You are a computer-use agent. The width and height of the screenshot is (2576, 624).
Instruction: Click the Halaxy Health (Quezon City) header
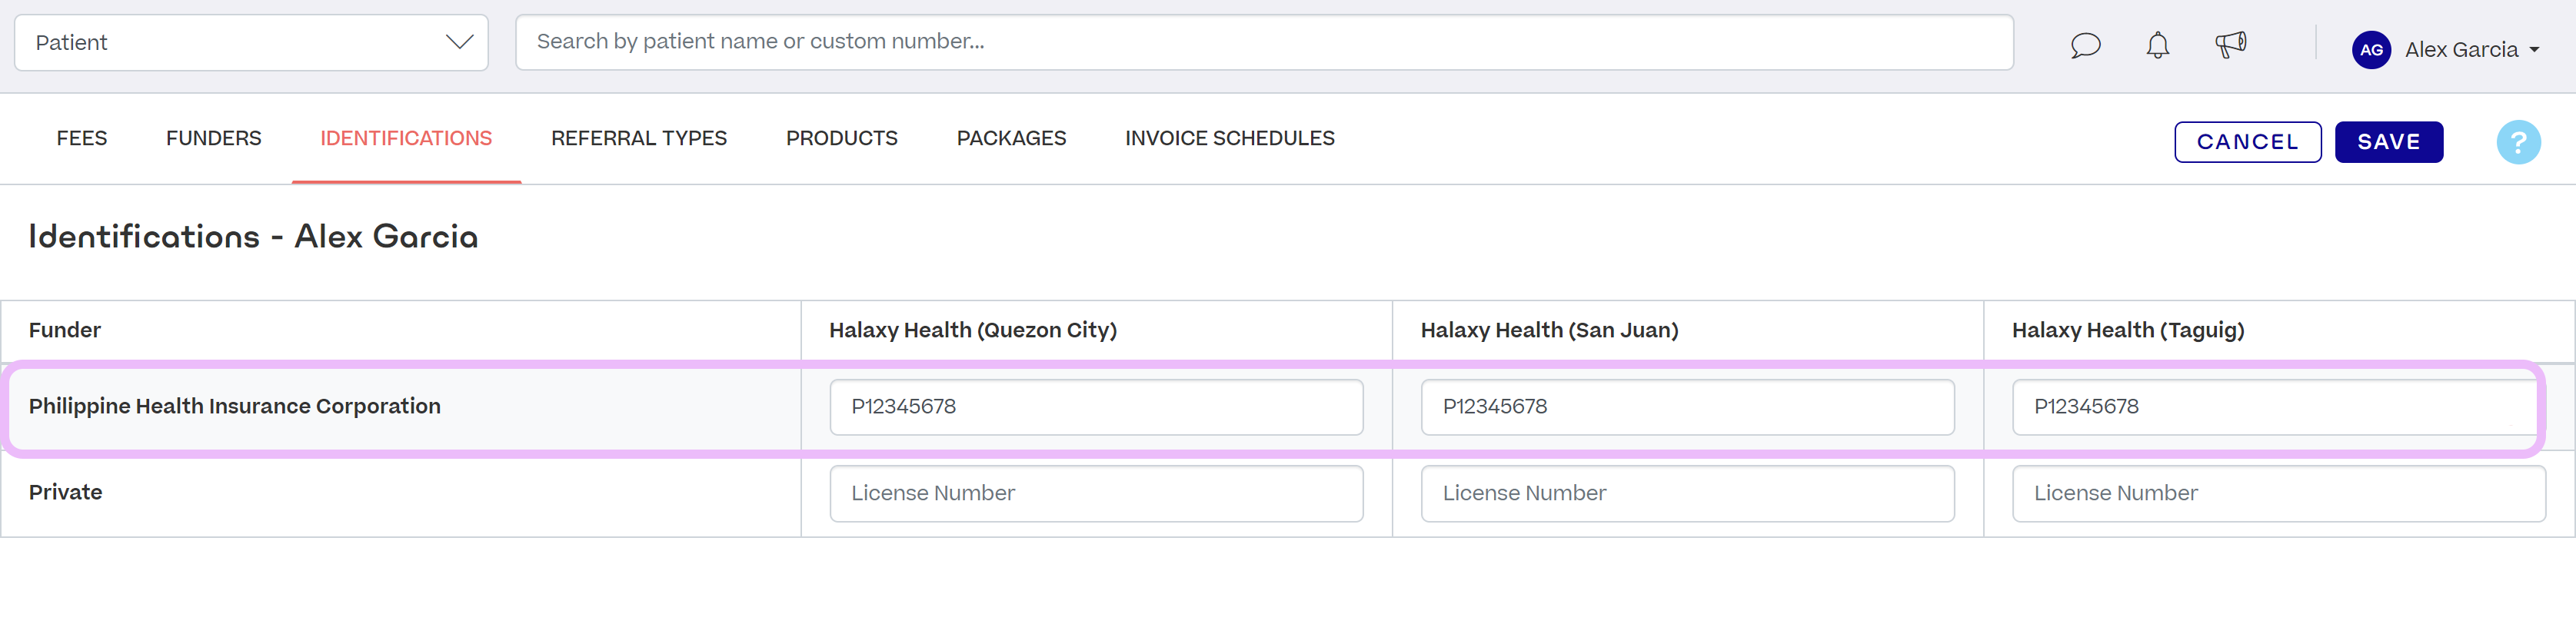pyautogui.click(x=973, y=330)
